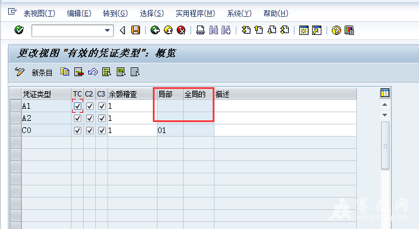Click the green checkmark Enter icon
Screen dimensions: 419x229
tap(19, 30)
